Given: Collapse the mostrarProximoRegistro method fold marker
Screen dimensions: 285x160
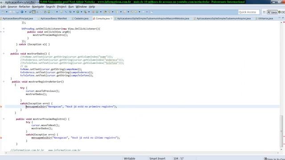Looking at the screenshot, I should 4,119.
